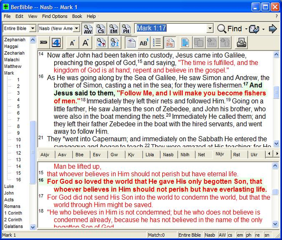Switch to the Akjv translation tab
The height and width of the screenshot is (240, 282).
click(45, 155)
